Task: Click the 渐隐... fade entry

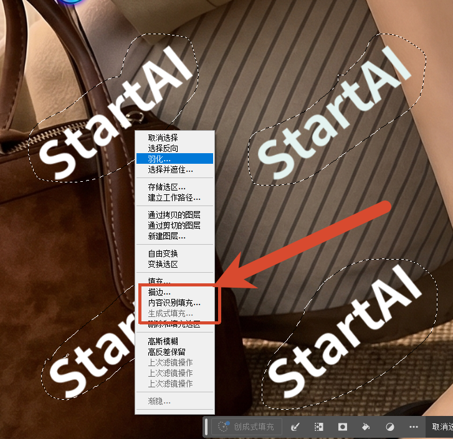Action: click(174, 401)
